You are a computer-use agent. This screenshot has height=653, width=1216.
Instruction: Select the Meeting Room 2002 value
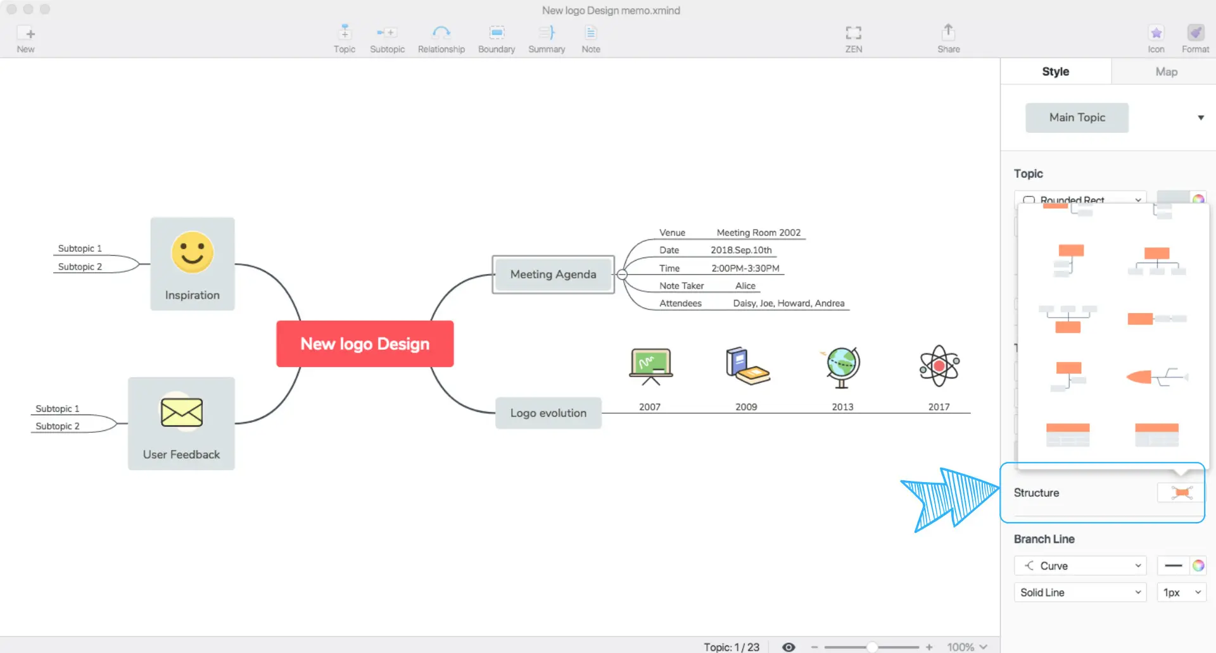click(x=759, y=233)
